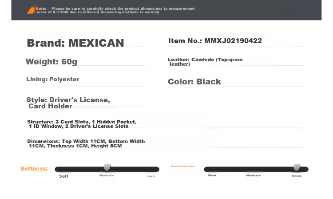The height and width of the screenshot is (199, 333).
Task: Click the orange 'Abrasion Resistance:' label
Action: [183, 166]
